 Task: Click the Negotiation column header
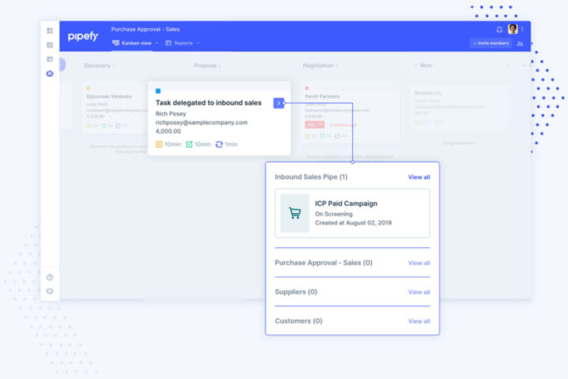[318, 65]
